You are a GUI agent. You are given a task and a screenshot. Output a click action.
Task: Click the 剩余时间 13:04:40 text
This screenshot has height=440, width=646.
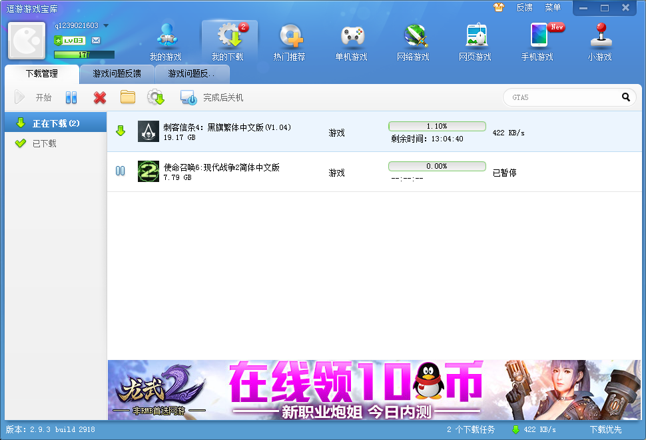point(427,139)
